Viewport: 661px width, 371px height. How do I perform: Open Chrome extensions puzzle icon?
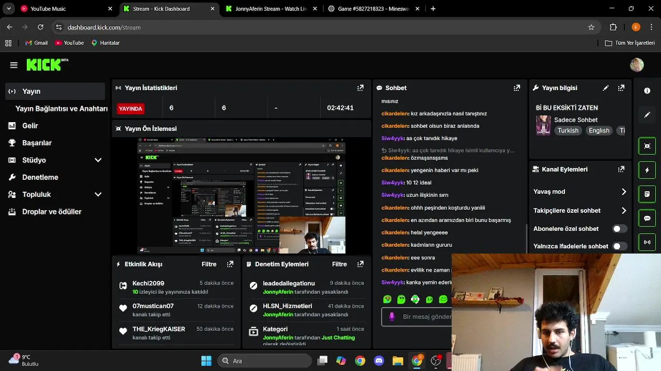pos(613,27)
